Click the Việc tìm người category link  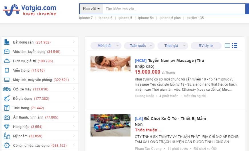click(x=195, y=96)
